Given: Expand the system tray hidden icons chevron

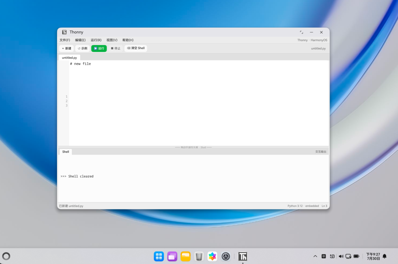Looking at the screenshot, I should tap(315, 256).
